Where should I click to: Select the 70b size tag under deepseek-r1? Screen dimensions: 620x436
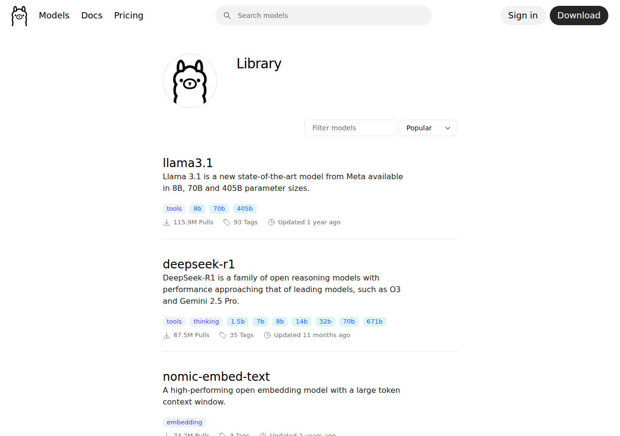pyautogui.click(x=349, y=322)
